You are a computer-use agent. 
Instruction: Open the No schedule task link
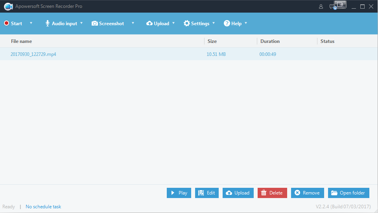(43, 207)
